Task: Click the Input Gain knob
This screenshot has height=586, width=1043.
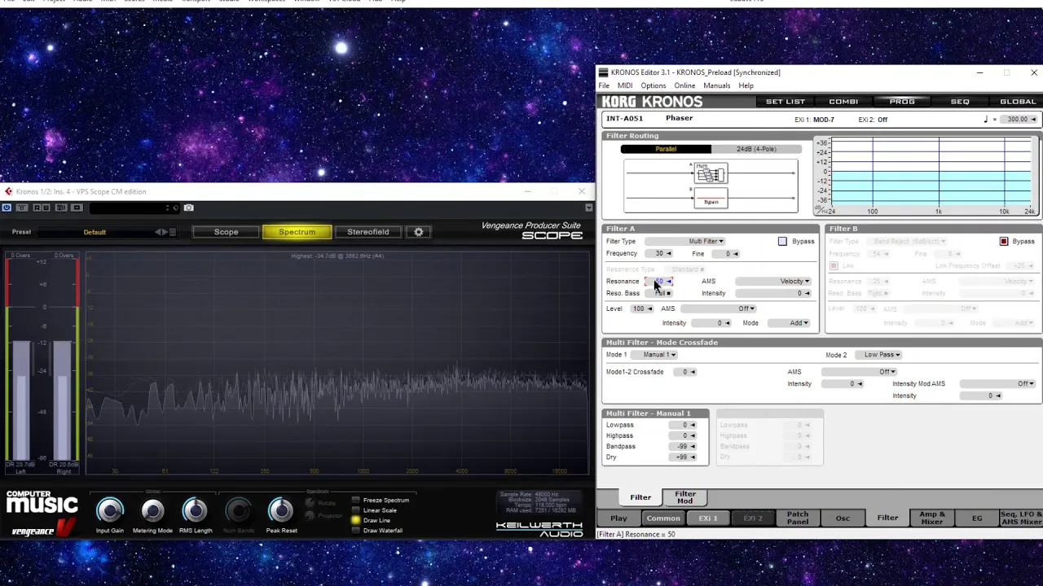Action: [110, 510]
